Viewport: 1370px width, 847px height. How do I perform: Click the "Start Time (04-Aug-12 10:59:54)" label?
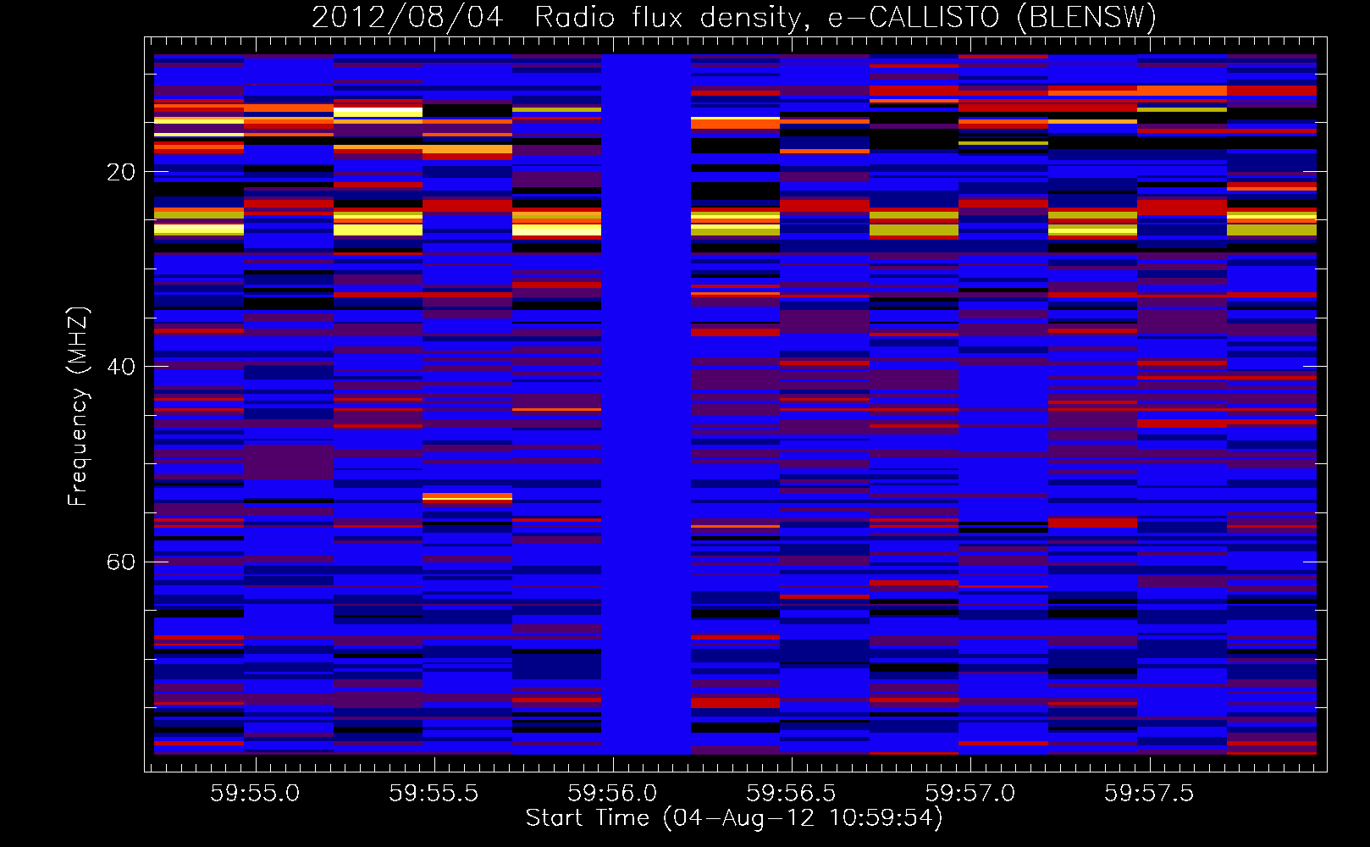click(x=734, y=818)
